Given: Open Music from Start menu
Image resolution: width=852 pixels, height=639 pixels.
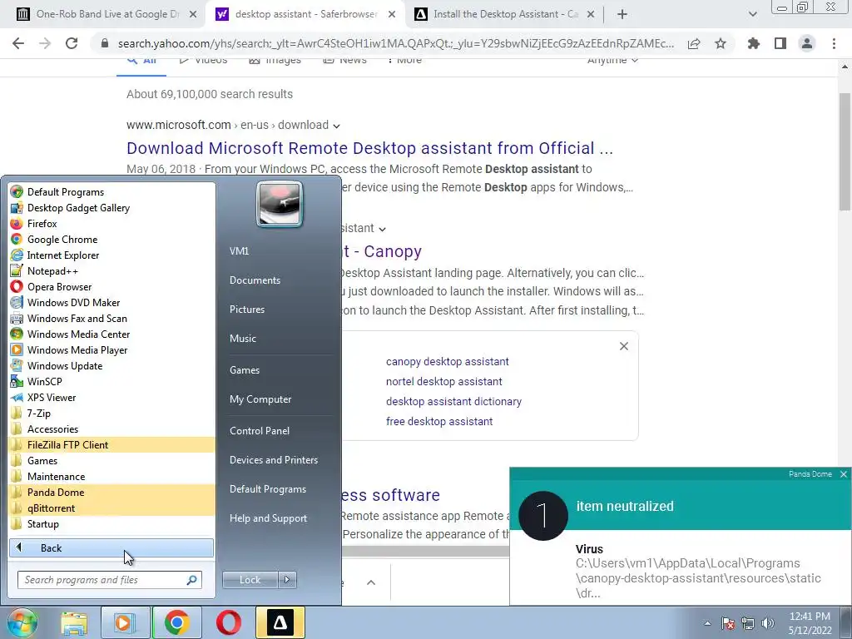Looking at the screenshot, I should [243, 338].
